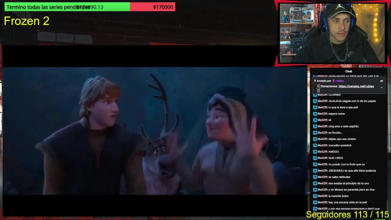Click the badge icon beside 'AMOOO'
Screen dimensions: 391x220
(x=315, y=152)
